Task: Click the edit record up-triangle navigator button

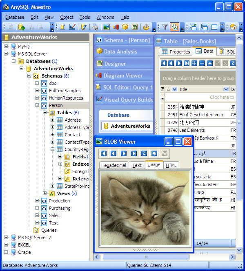Action: pyautogui.click(x=210, y=63)
